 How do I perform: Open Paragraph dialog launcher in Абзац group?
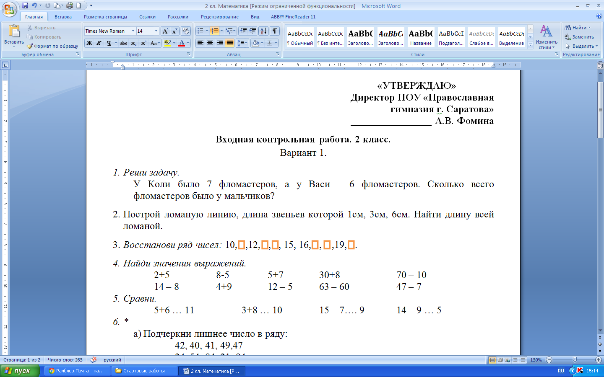coord(278,54)
